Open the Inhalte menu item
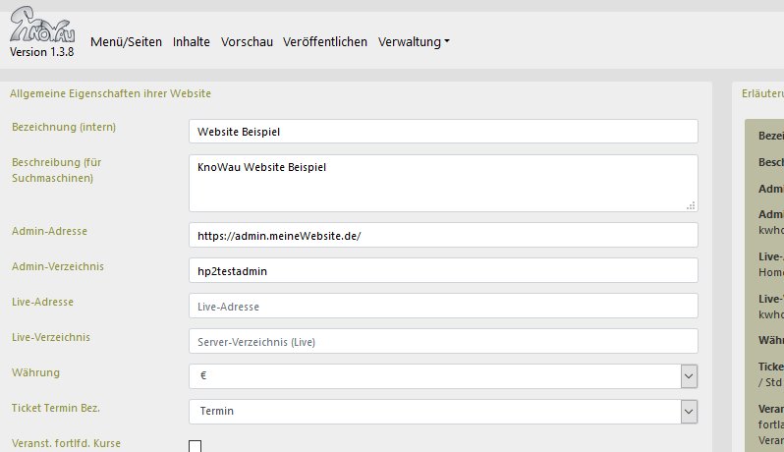The image size is (784, 452). pos(192,42)
